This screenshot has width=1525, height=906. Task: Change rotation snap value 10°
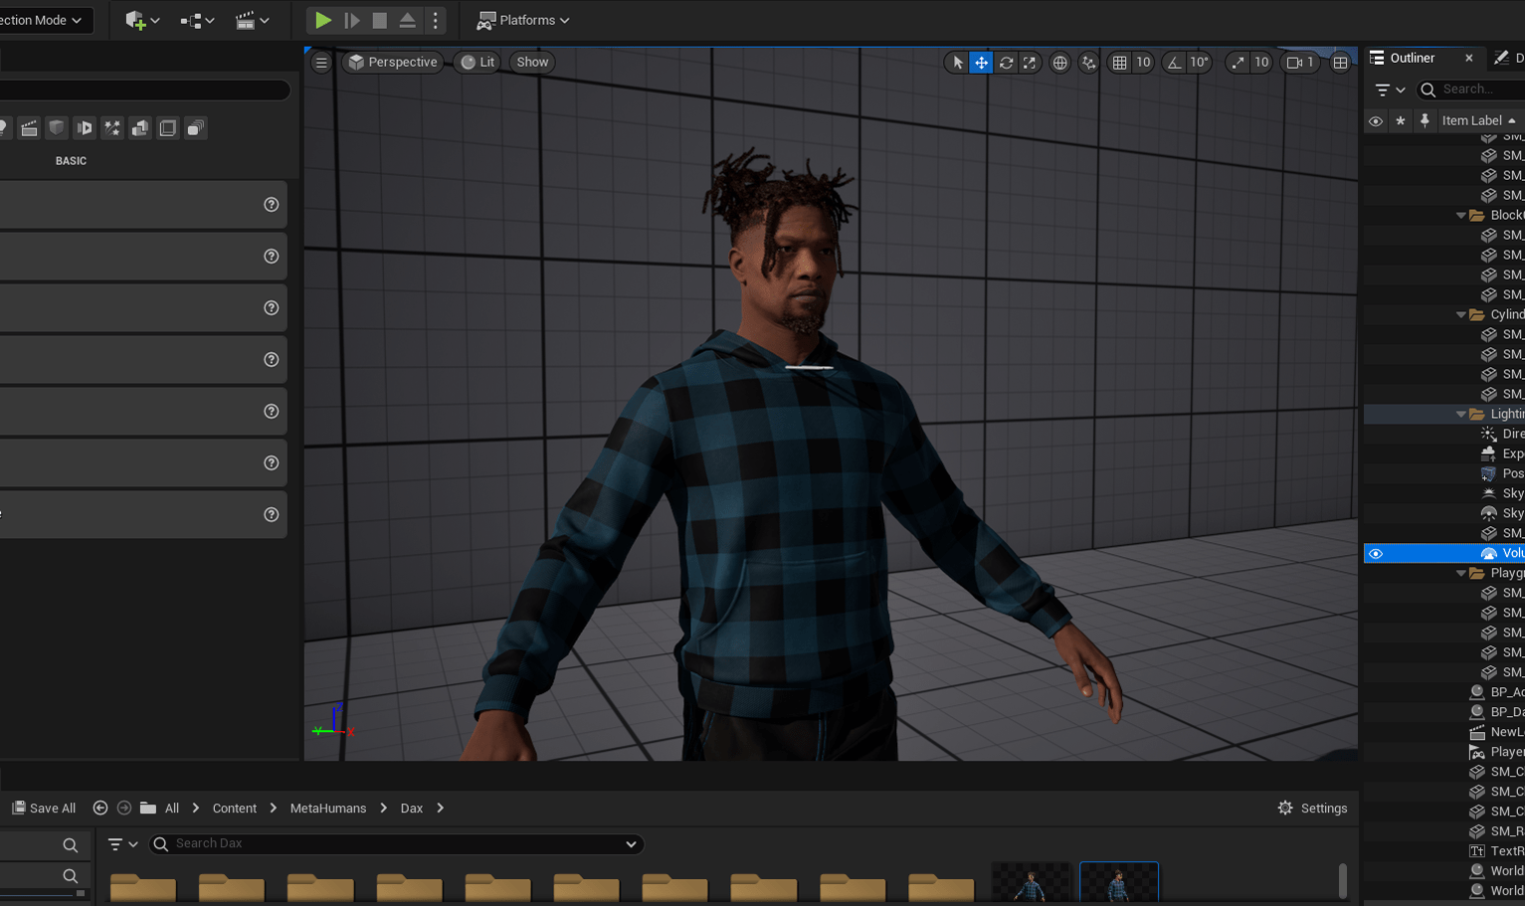point(1200,63)
